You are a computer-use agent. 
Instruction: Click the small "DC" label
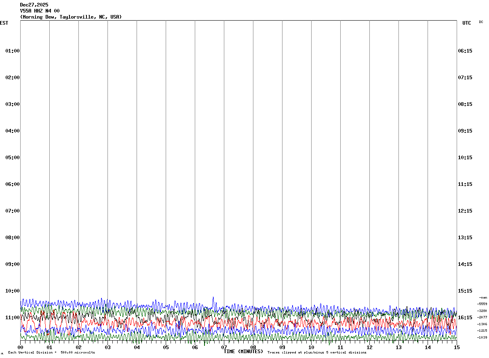(x=481, y=22)
